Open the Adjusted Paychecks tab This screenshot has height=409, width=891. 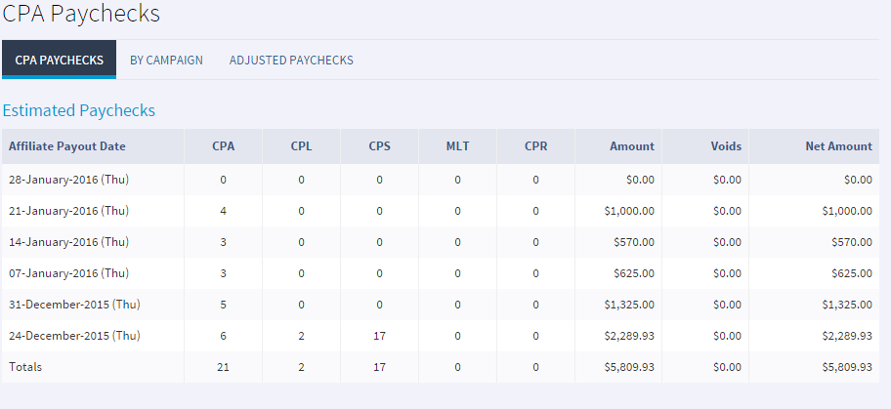[291, 60]
